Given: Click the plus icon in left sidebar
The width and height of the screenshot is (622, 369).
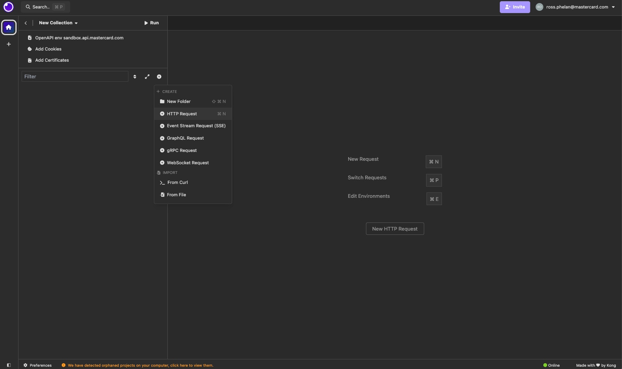Looking at the screenshot, I should 9,44.
